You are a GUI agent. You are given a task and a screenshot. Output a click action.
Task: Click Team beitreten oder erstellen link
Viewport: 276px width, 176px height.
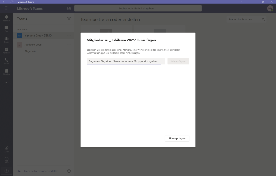[x=41, y=171]
